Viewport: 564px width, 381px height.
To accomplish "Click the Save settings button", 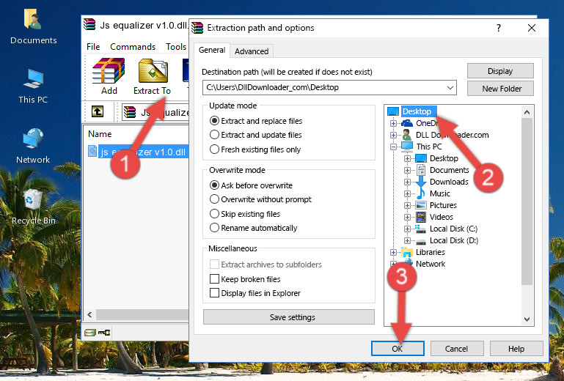I will 289,317.
